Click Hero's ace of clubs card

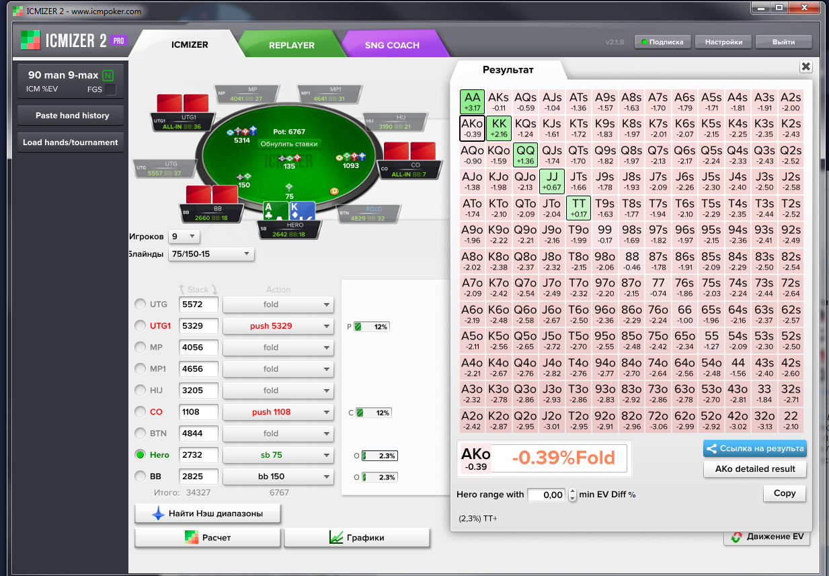[276, 210]
